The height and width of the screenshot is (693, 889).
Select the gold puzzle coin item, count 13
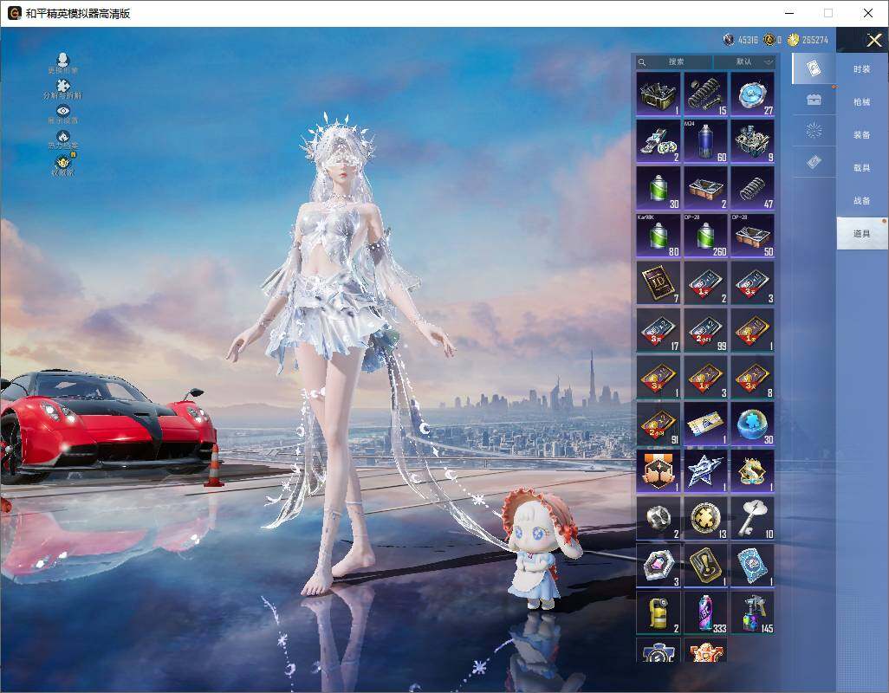[x=705, y=519]
